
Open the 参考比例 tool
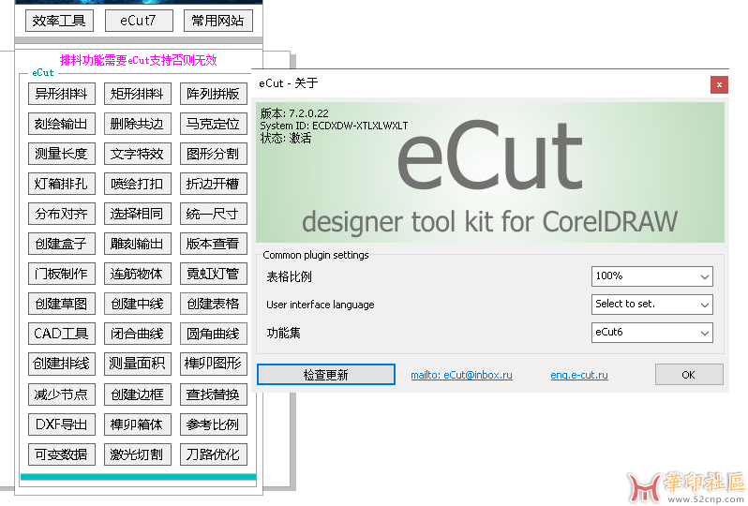pos(213,424)
